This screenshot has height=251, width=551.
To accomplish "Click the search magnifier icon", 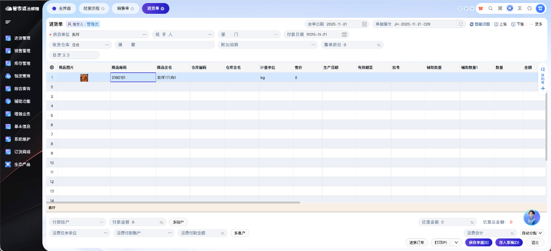I will 490,8.
